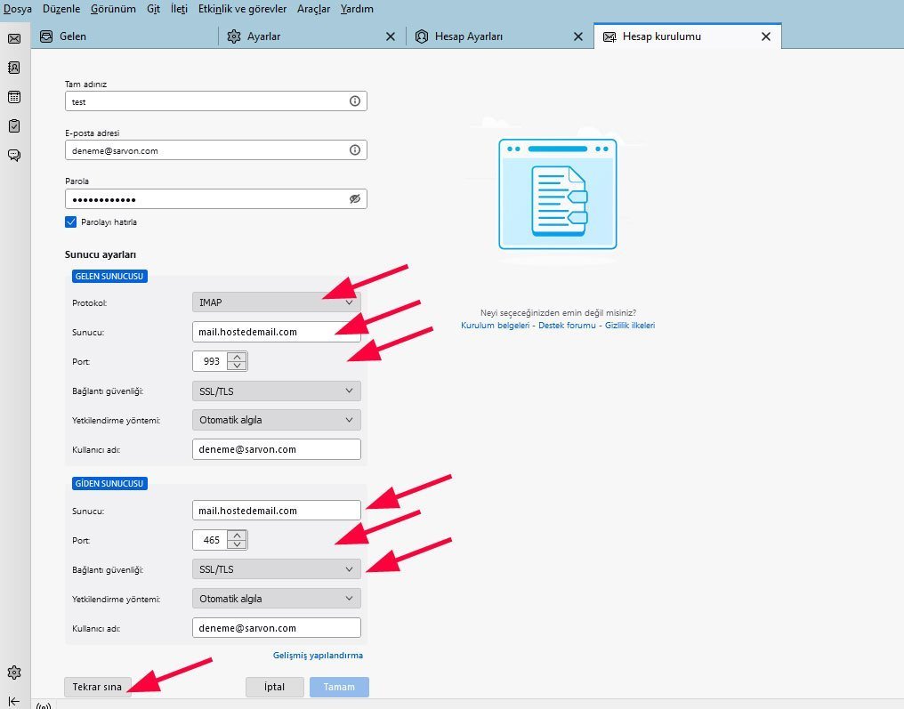The image size is (904, 709).
Task: Increase the incoming Port with the stepper
Action: (238, 356)
